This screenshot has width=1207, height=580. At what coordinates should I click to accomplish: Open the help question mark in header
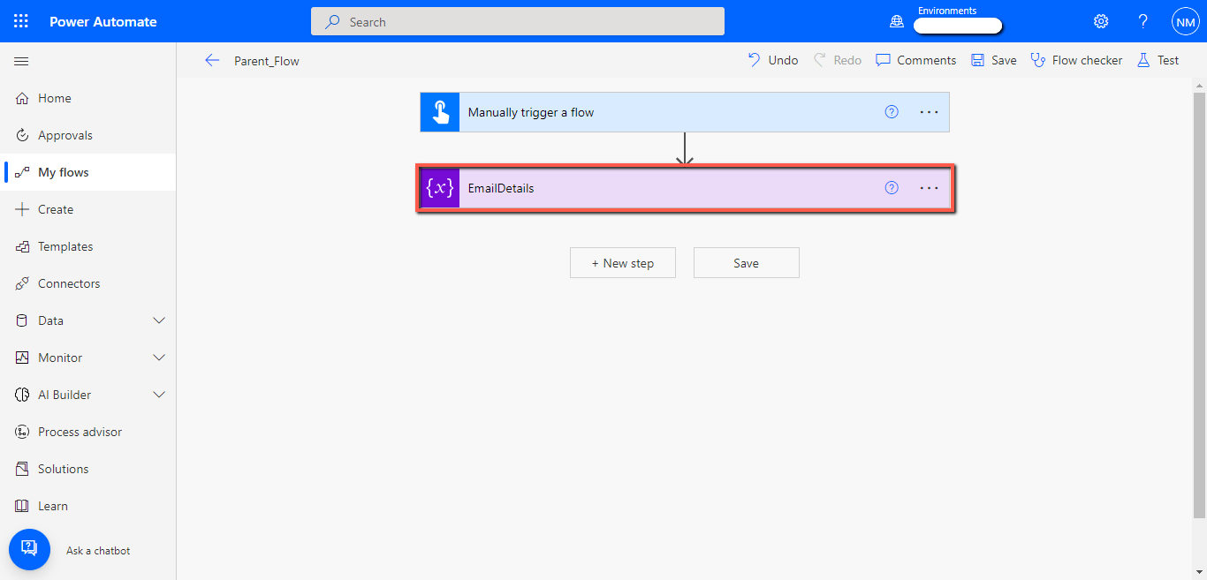point(1143,21)
